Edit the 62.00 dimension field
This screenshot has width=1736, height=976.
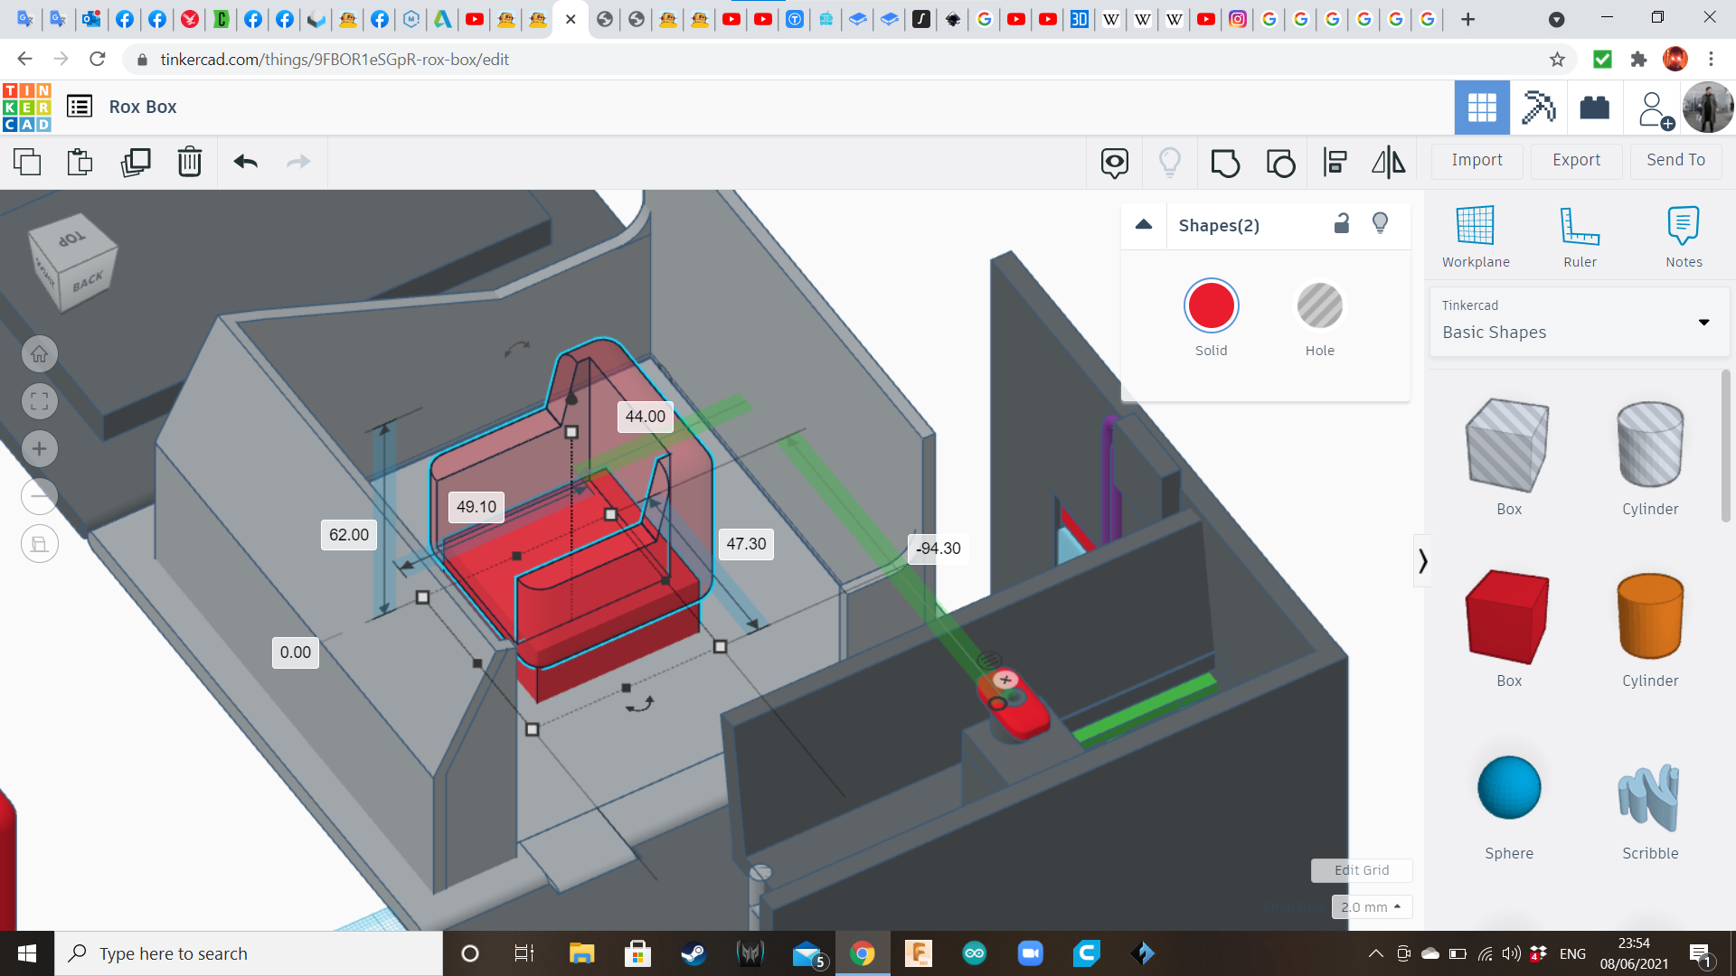tap(349, 535)
